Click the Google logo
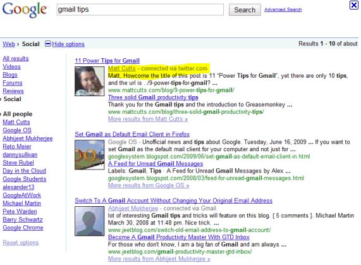Viewport: 361px width, 265px height. coord(25,9)
